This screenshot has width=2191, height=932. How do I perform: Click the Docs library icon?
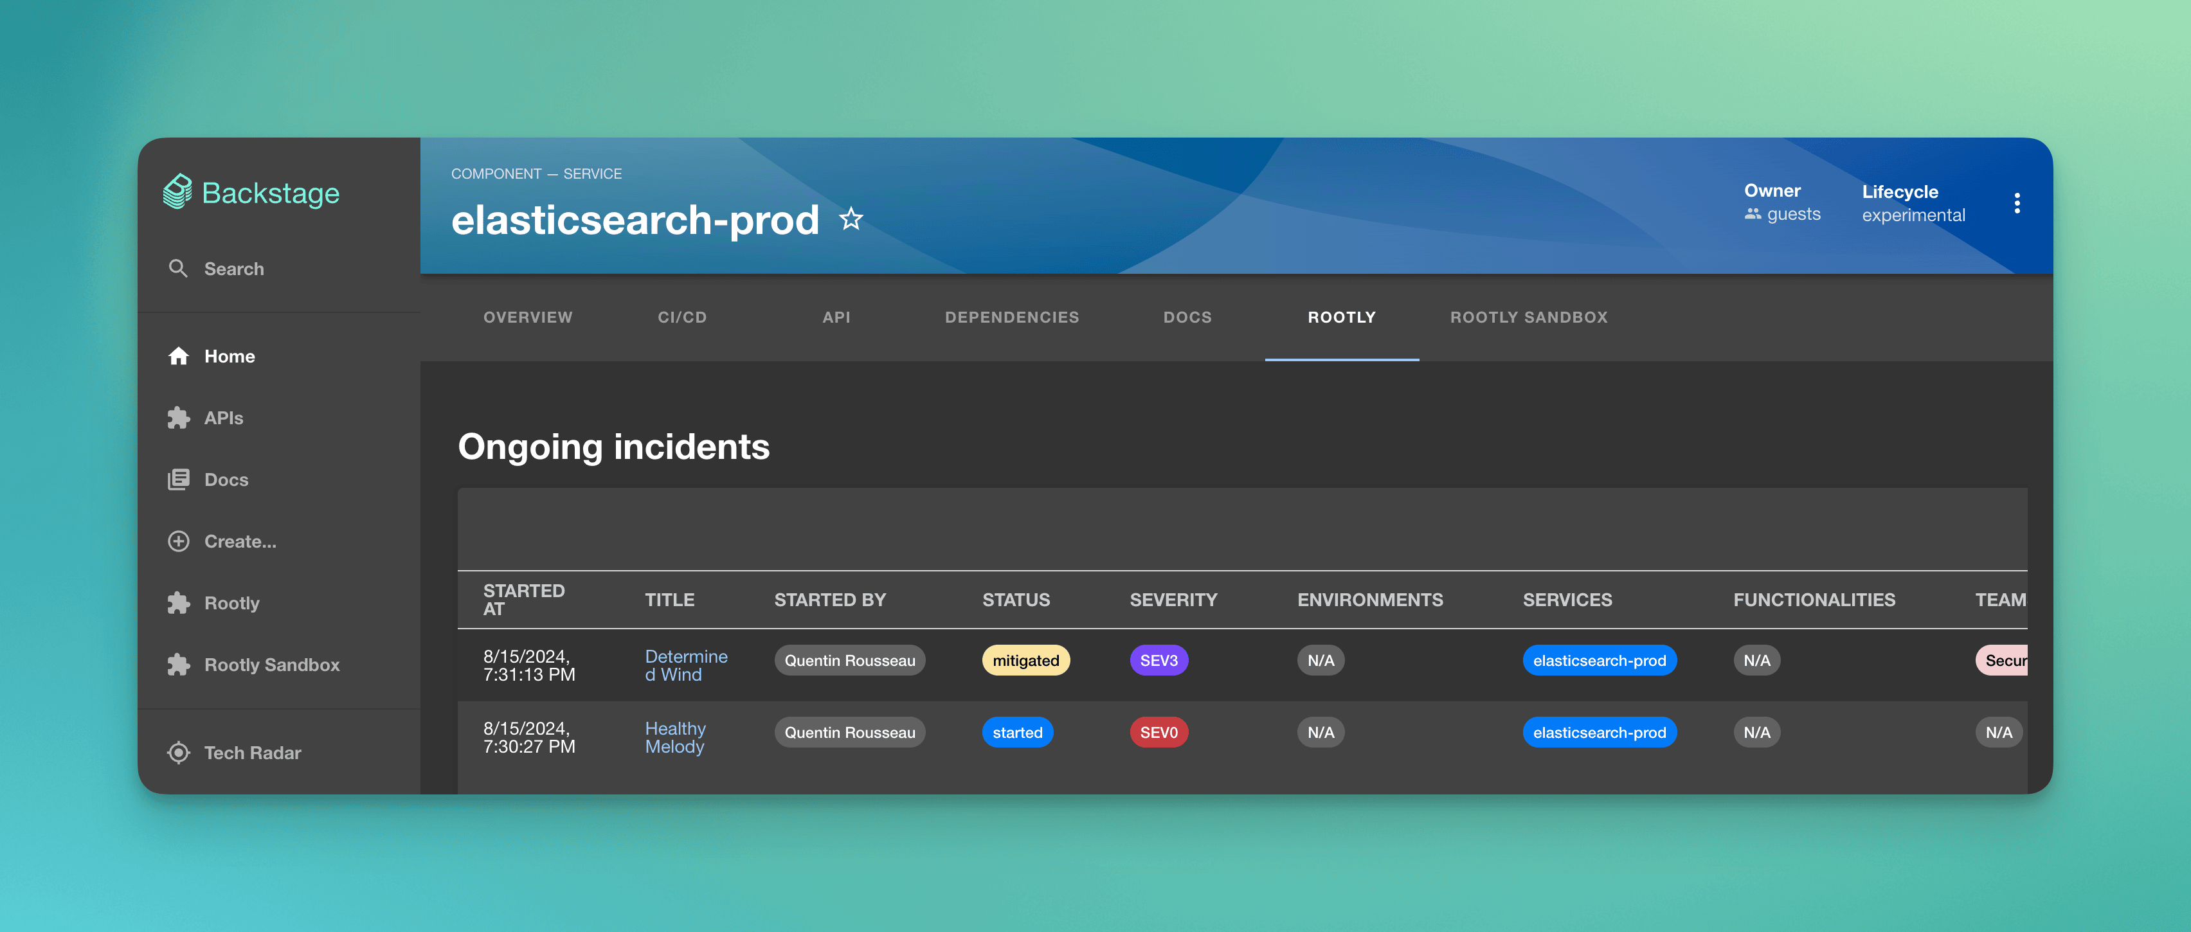[x=178, y=479]
